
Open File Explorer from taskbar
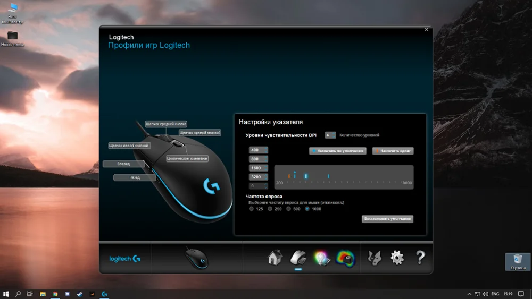point(43,294)
